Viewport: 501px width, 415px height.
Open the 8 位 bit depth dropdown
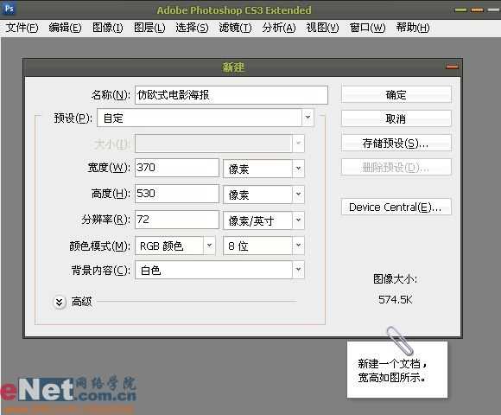pyautogui.click(x=263, y=246)
